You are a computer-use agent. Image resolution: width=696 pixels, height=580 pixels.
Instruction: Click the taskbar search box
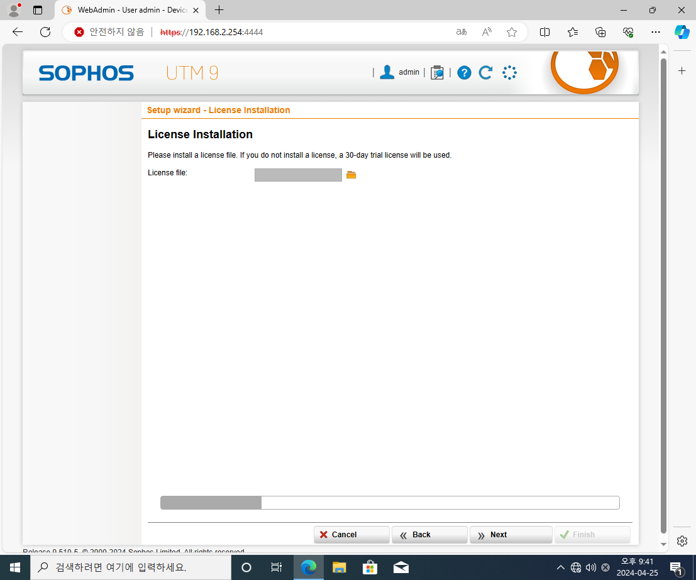[131, 567]
